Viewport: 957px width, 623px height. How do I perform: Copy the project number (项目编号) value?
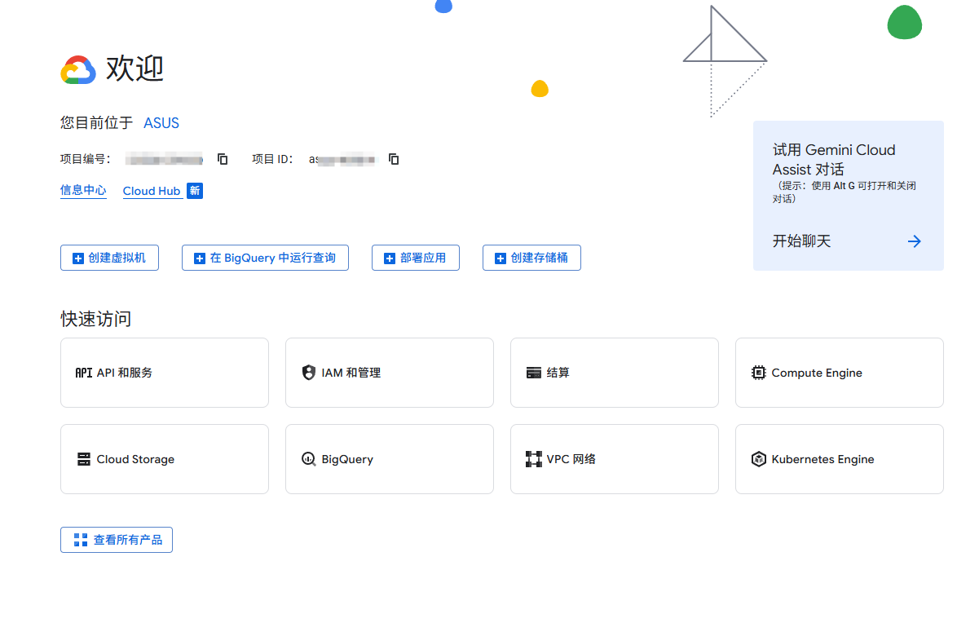[x=223, y=159]
